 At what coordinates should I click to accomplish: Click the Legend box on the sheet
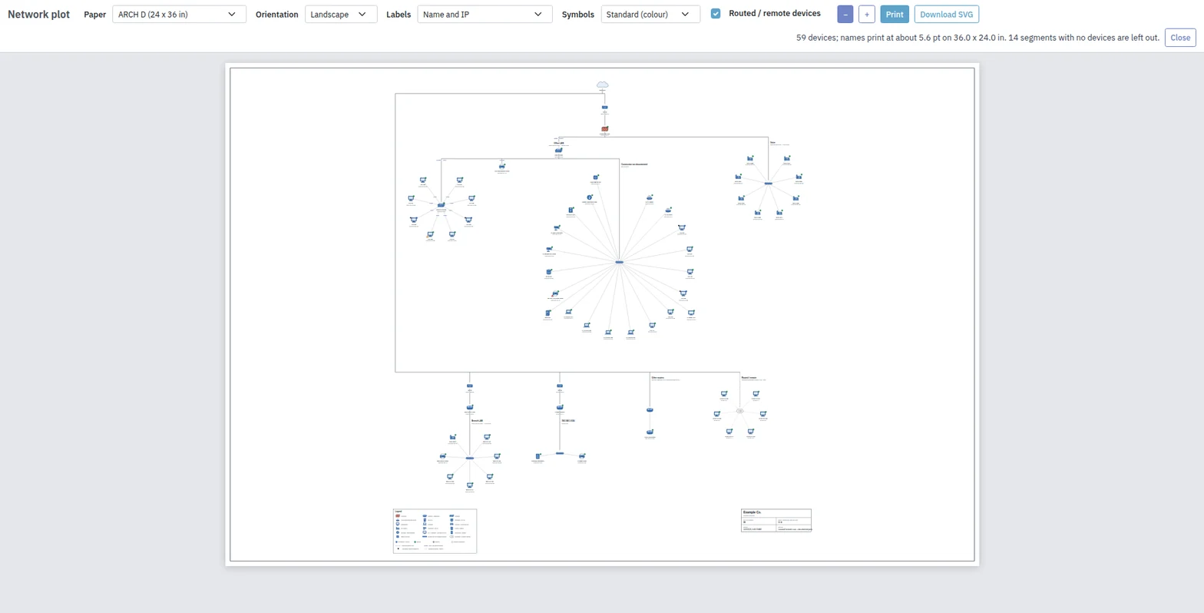point(435,531)
